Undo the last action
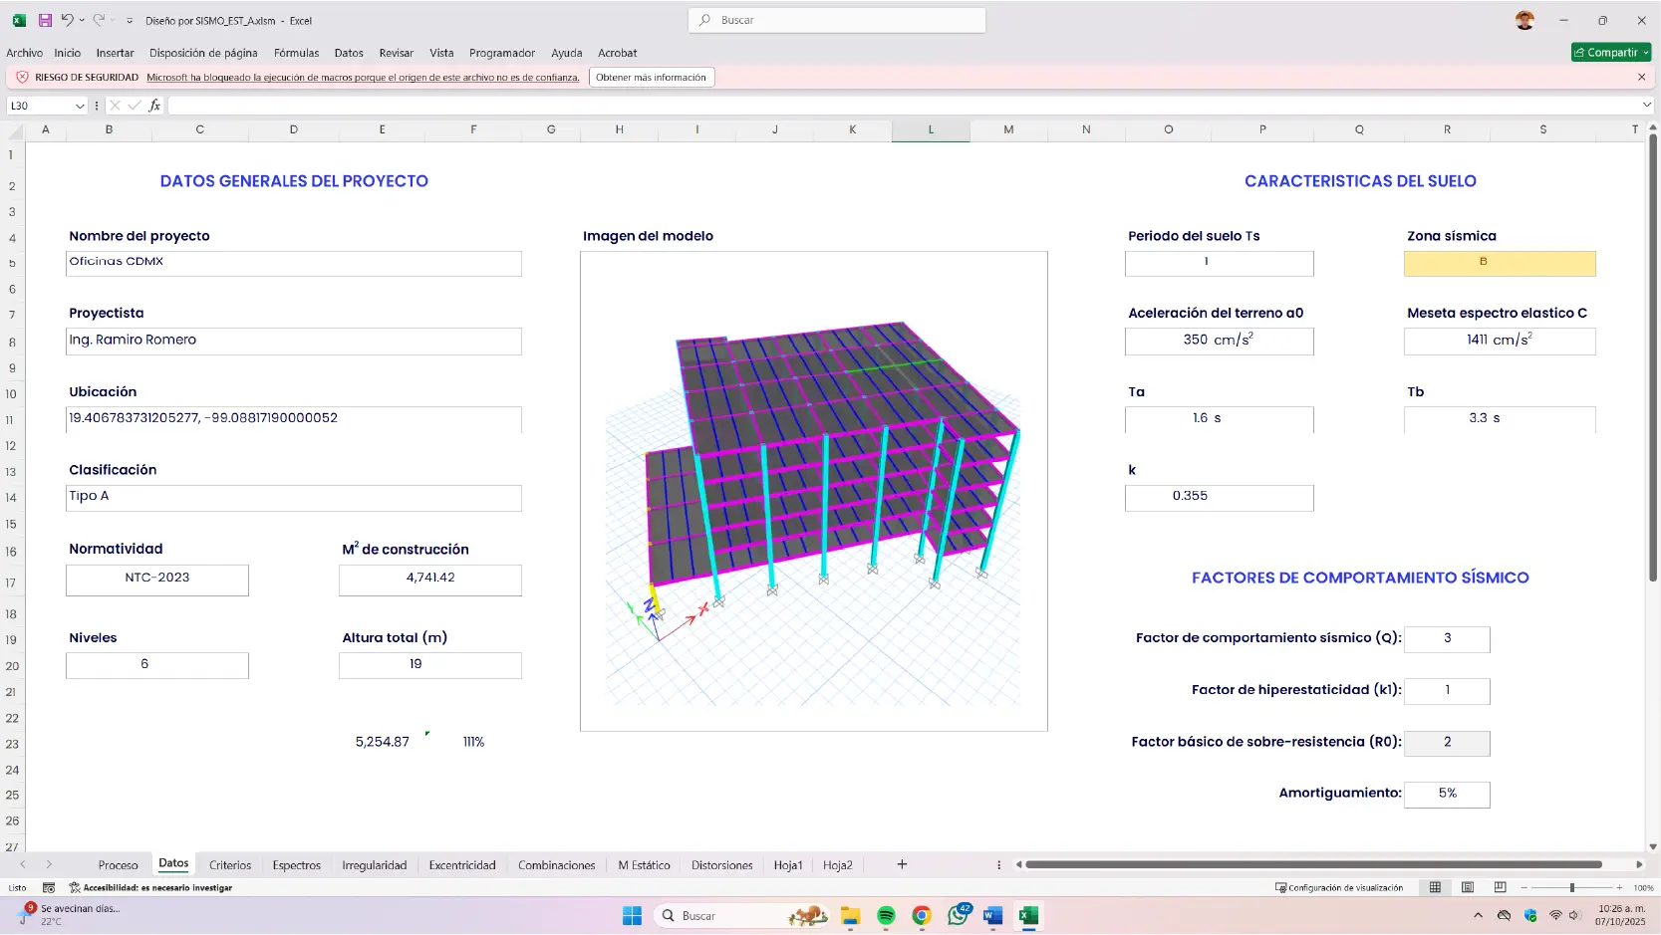Viewport: 1661px width, 935px height. click(67, 20)
